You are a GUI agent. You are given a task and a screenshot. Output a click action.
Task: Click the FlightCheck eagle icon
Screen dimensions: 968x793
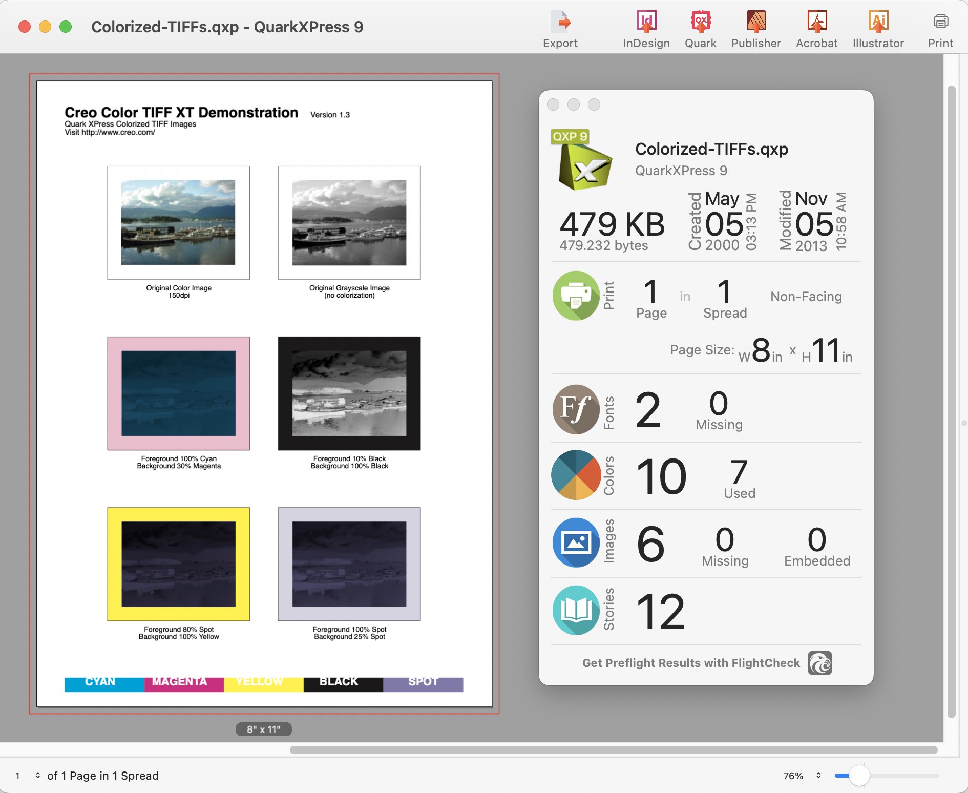point(820,663)
